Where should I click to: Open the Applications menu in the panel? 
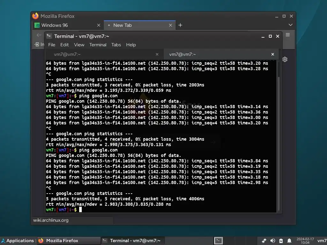(18, 241)
